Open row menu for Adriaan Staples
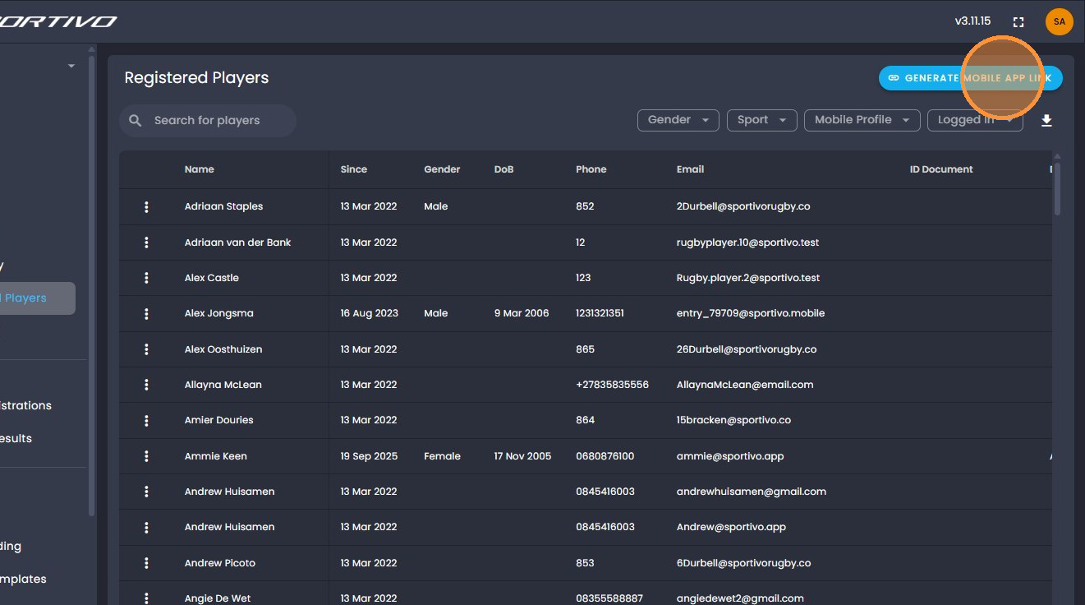 146,207
